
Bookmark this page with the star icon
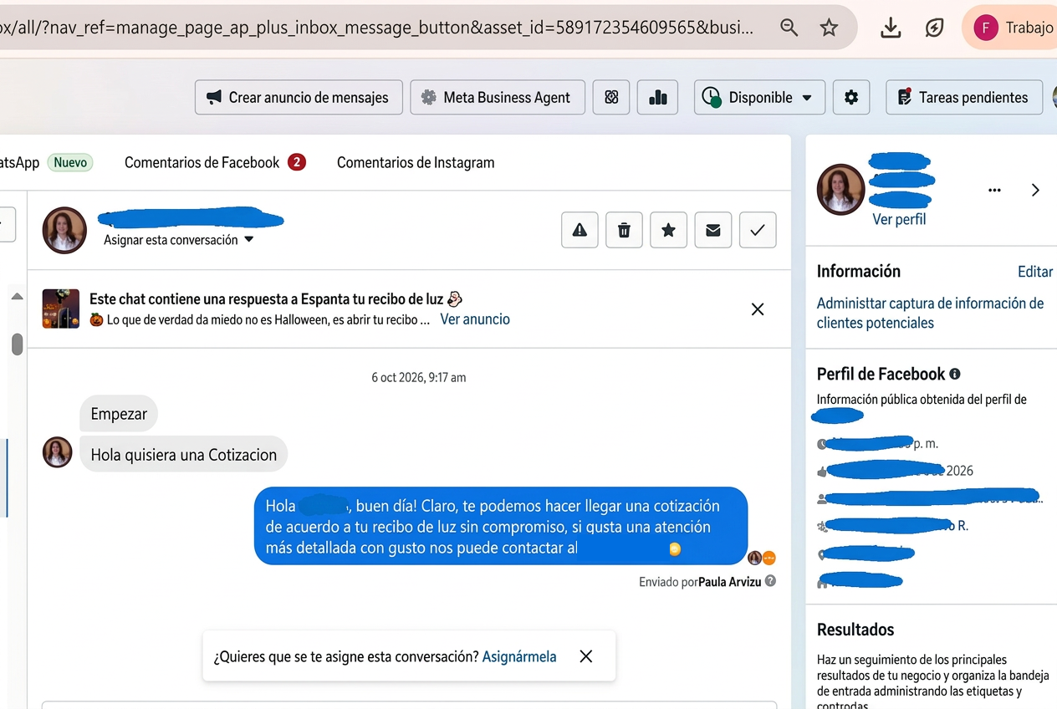(829, 28)
